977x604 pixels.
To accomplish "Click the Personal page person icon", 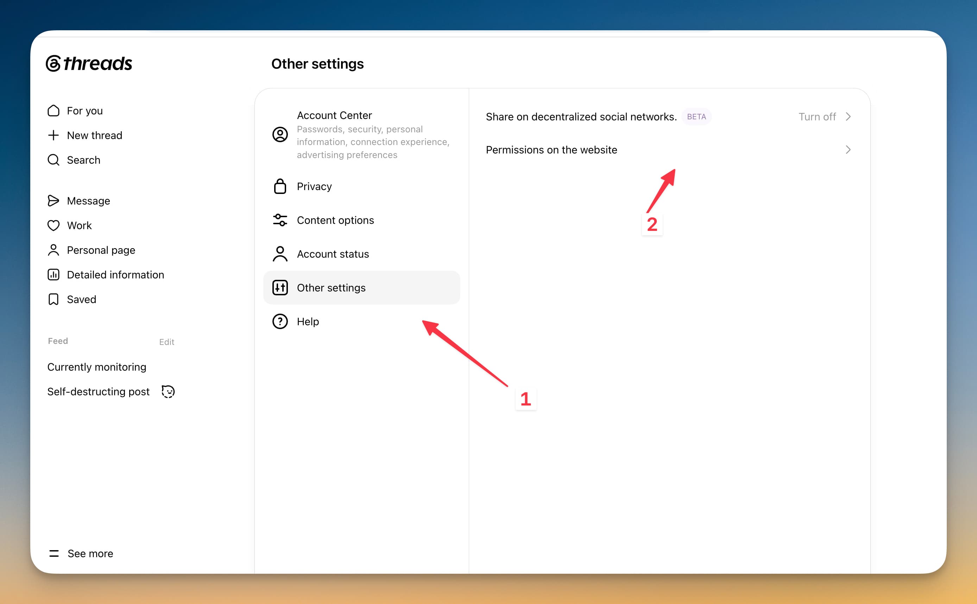I will click(53, 250).
